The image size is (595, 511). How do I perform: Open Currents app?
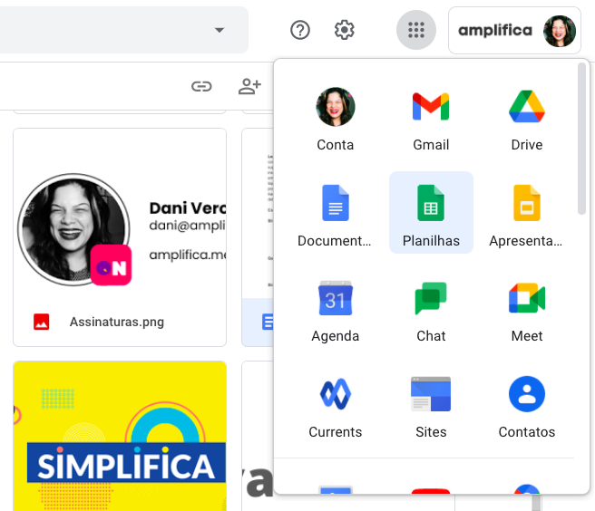pos(335,406)
